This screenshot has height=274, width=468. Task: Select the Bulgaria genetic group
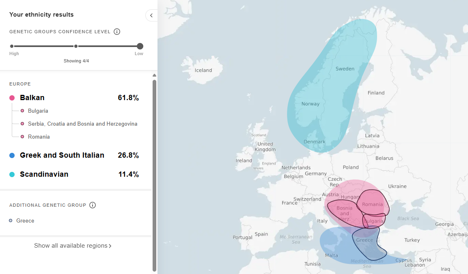[x=38, y=111]
